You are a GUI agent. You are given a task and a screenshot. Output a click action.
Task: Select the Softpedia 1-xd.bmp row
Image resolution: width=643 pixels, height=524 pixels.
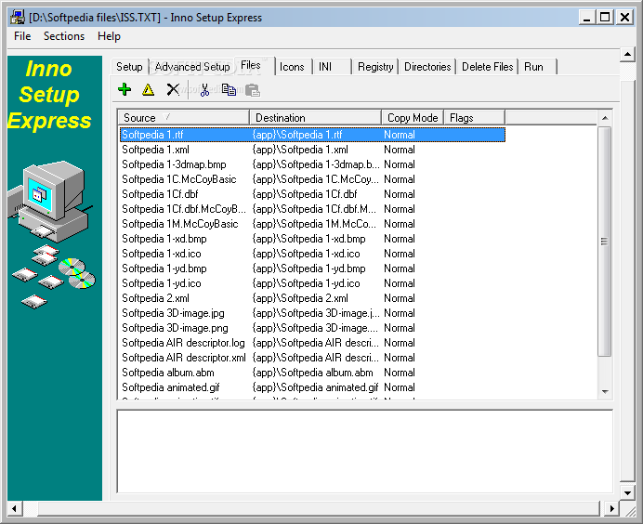coord(312,239)
